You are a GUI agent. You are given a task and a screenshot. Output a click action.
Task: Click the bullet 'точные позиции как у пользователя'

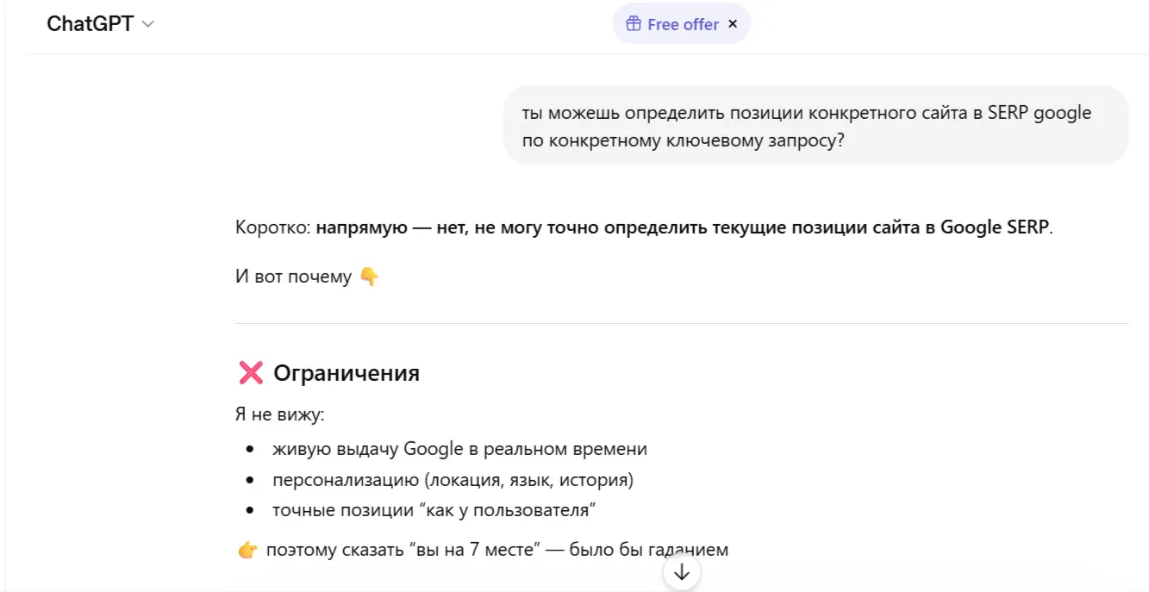tap(435, 510)
